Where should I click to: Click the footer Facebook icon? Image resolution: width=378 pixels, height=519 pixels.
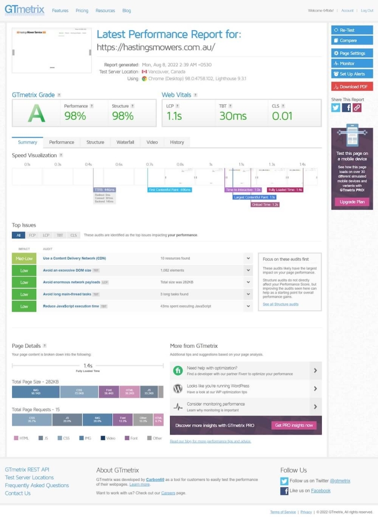click(284, 491)
